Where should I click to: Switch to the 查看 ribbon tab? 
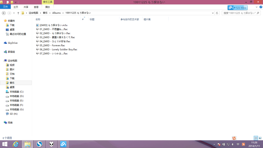point(36,7)
